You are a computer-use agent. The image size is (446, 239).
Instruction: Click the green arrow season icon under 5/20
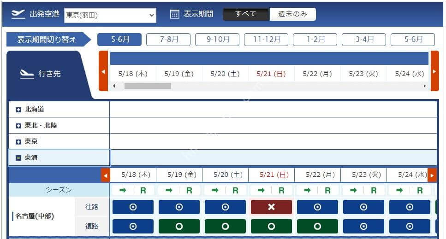(x=215, y=190)
